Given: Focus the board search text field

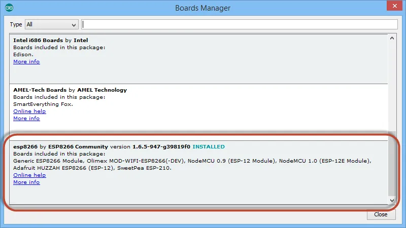Looking at the screenshot, I should point(239,24).
